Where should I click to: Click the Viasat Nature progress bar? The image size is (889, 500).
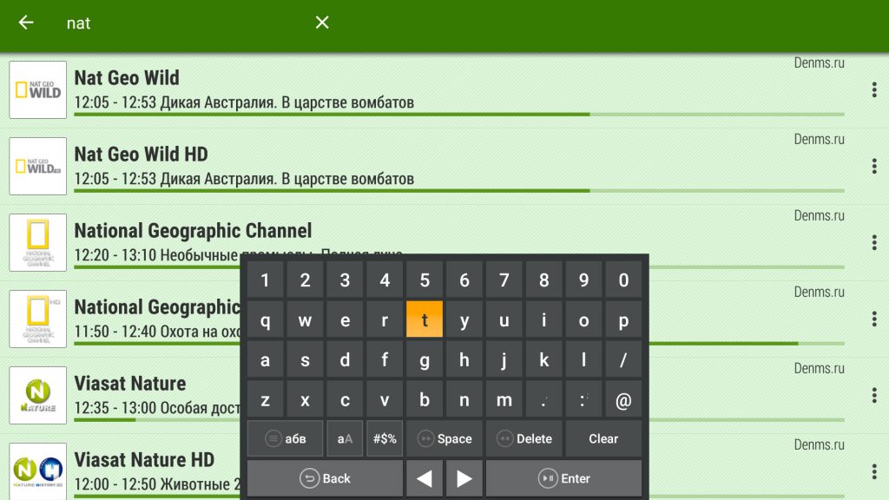tap(159, 420)
